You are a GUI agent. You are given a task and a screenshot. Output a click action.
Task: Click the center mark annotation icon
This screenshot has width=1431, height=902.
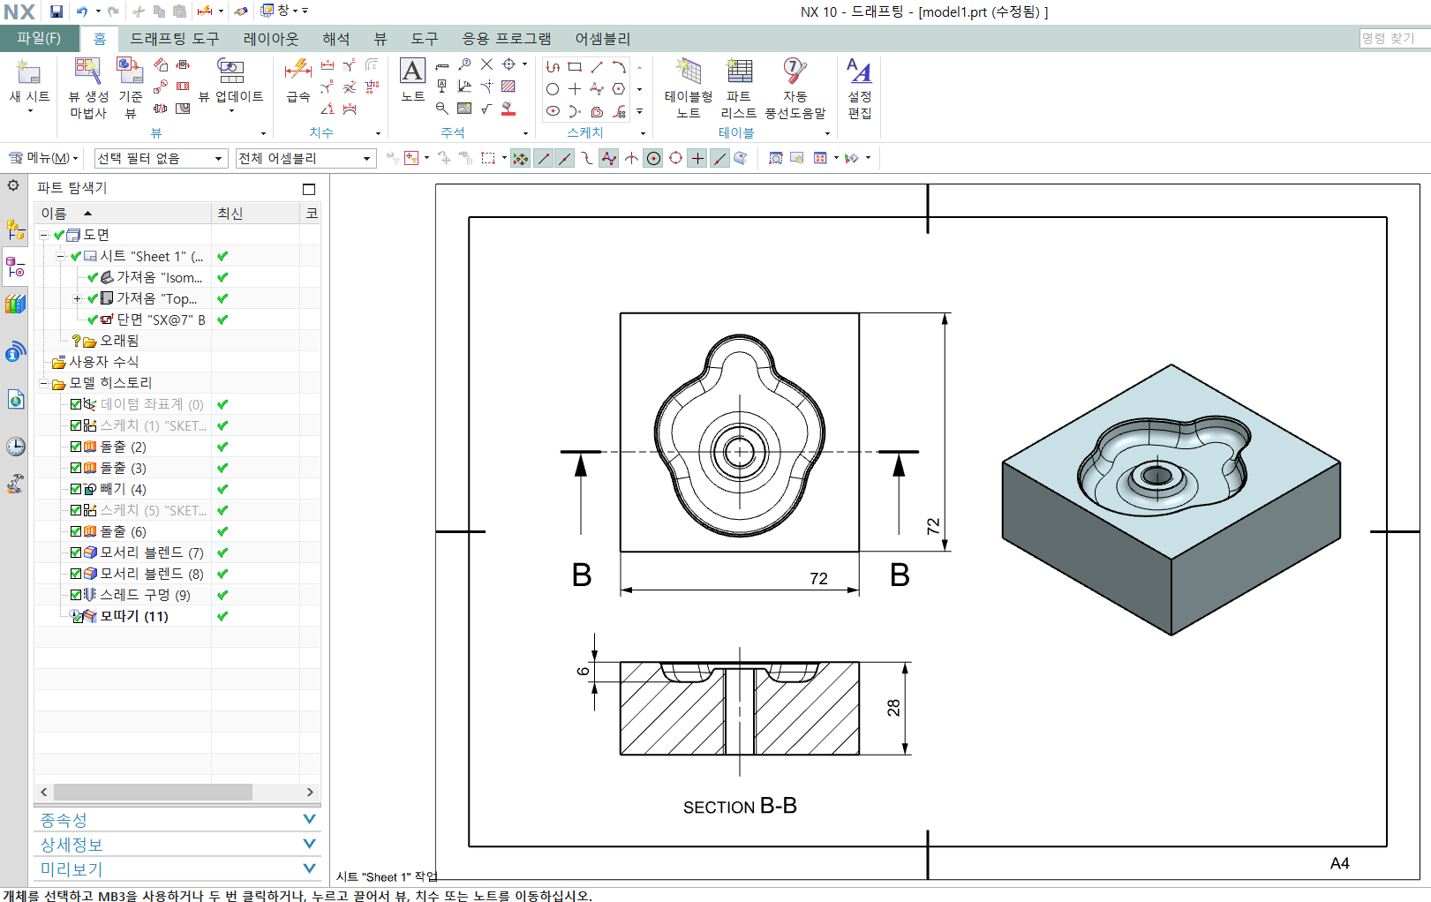coord(508,64)
